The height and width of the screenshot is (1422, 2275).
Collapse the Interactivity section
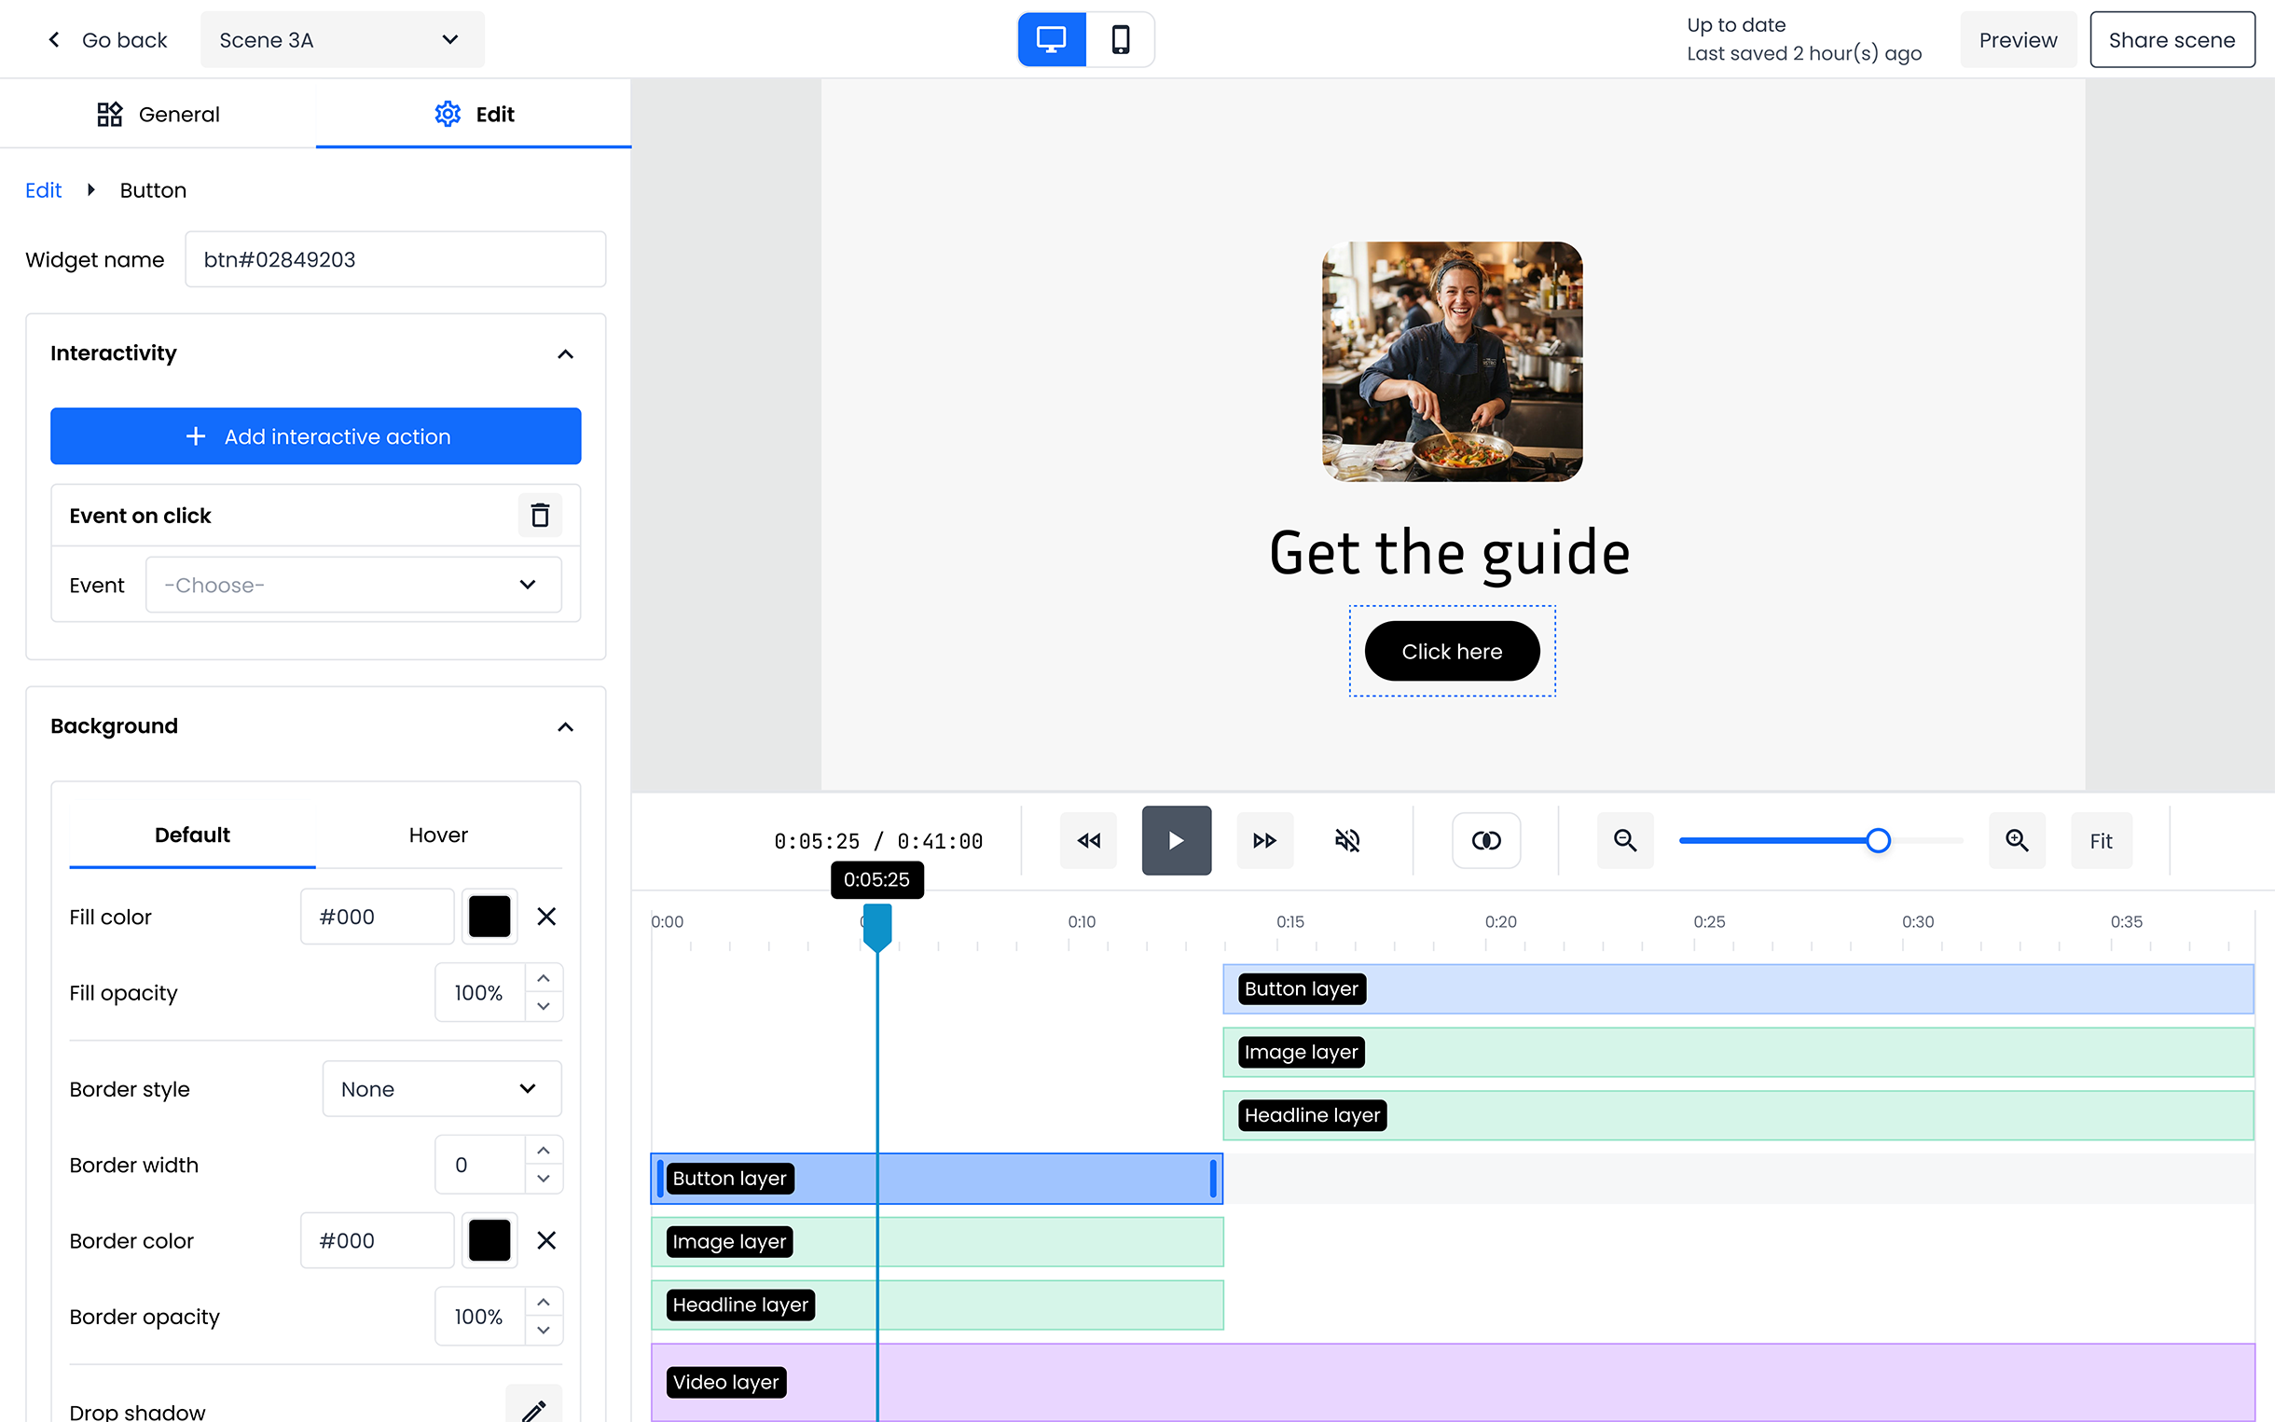(565, 353)
